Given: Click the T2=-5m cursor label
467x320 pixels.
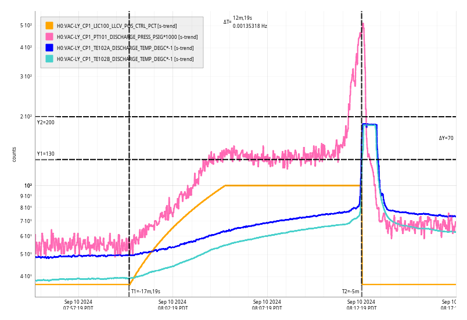Looking at the screenshot, I should coord(351,291).
